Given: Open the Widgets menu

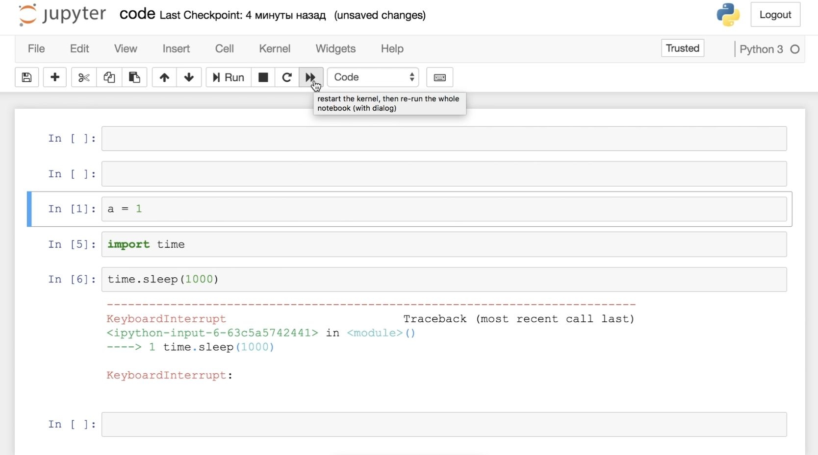Looking at the screenshot, I should click(335, 48).
